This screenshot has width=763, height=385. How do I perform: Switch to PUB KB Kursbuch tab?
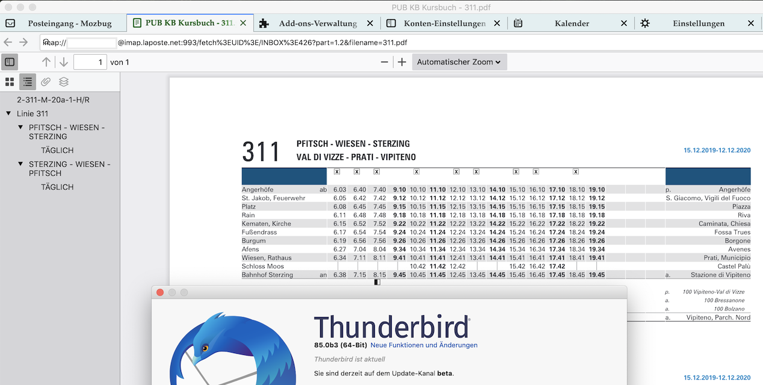190,23
